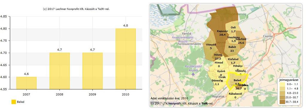Click the Edve 0 region label
The height and width of the screenshot is (110, 306).
[245, 87]
